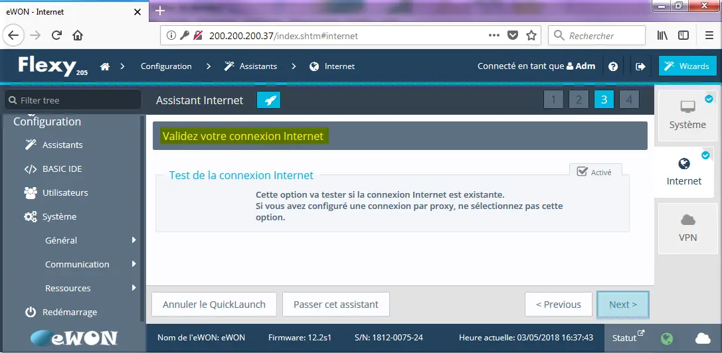Click the browser Forward arrow
This screenshot has width=722, height=353.
[x=35, y=35]
